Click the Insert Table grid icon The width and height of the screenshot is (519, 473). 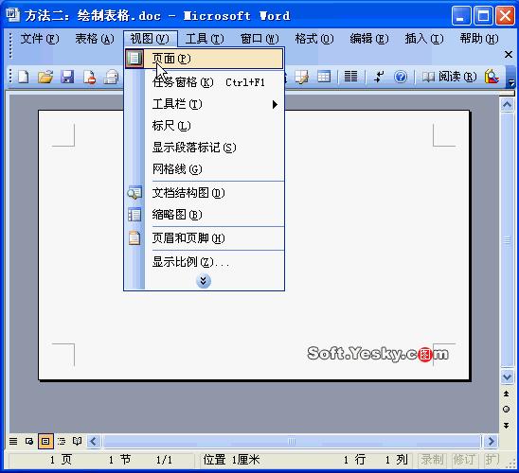coord(324,77)
